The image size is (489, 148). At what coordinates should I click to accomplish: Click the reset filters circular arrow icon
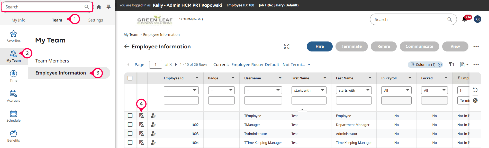[475, 90]
